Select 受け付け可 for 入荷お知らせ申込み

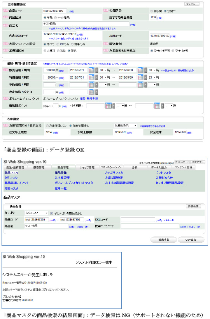point(173,51)
